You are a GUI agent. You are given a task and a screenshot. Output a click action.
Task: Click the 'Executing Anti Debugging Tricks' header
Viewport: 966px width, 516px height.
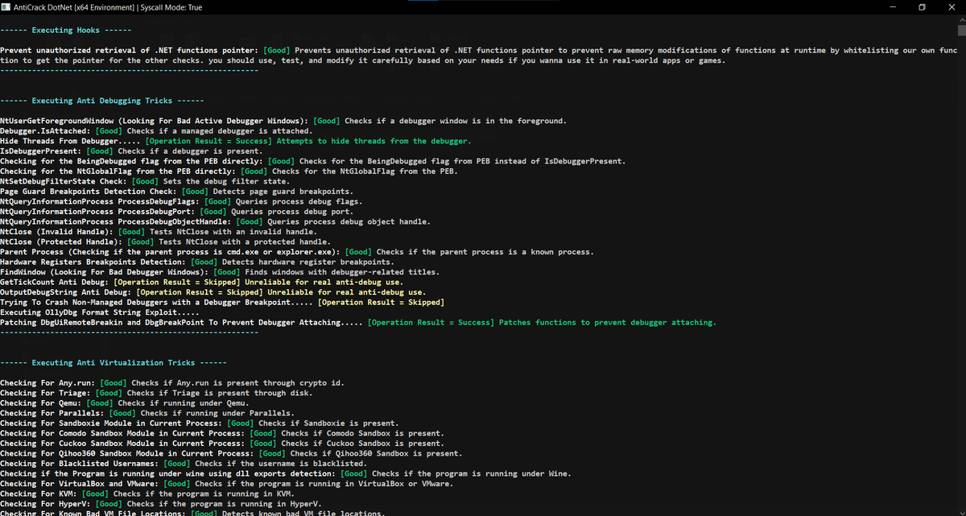pyautogui.click(x=102, y=101)
